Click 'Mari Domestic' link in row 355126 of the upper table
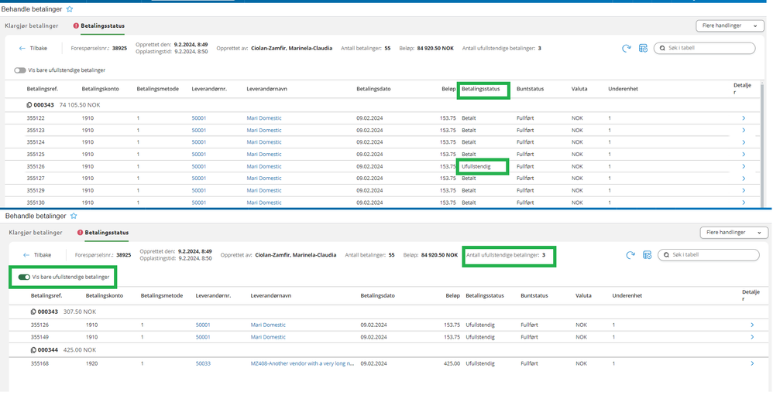The width and height of the screenshot is (773, 395). click(264, 166)
